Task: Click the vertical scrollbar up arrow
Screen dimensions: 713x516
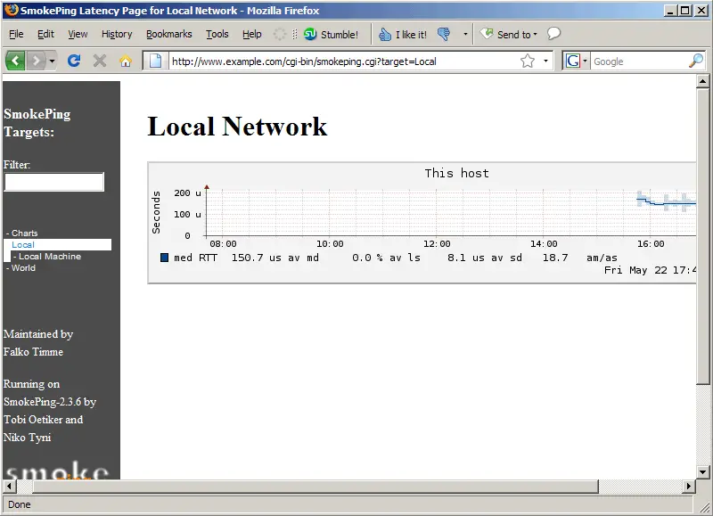Action: [x=702, y=81]
